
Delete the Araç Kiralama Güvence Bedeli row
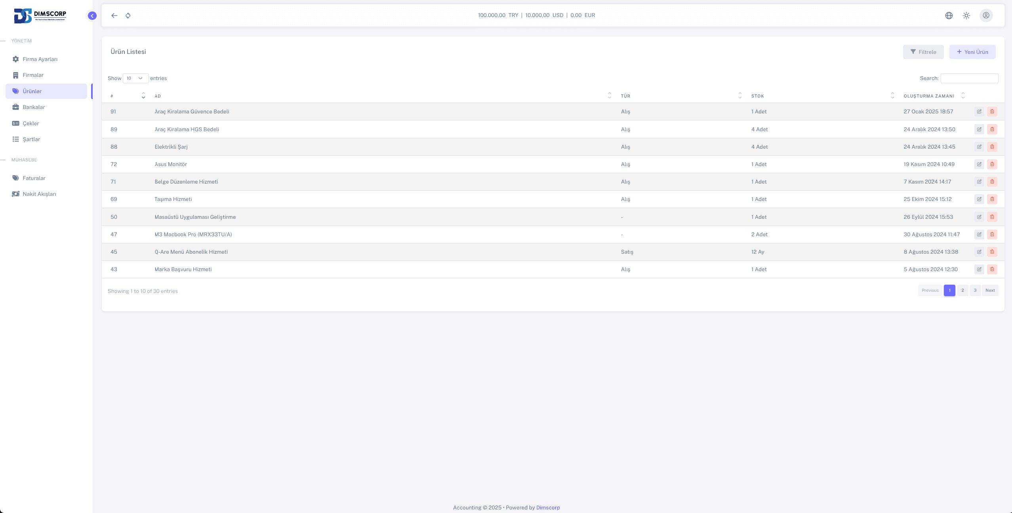click(x=992, y=111)
